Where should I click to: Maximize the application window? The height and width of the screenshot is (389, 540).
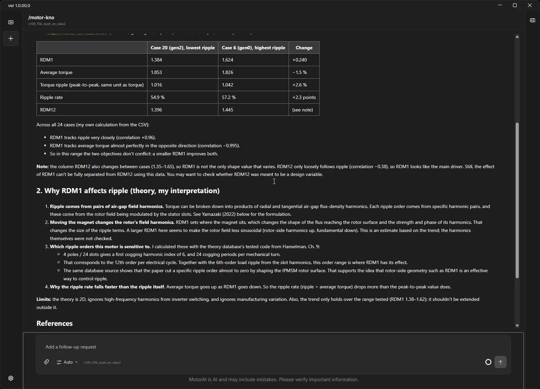click(x=515, y=5)
